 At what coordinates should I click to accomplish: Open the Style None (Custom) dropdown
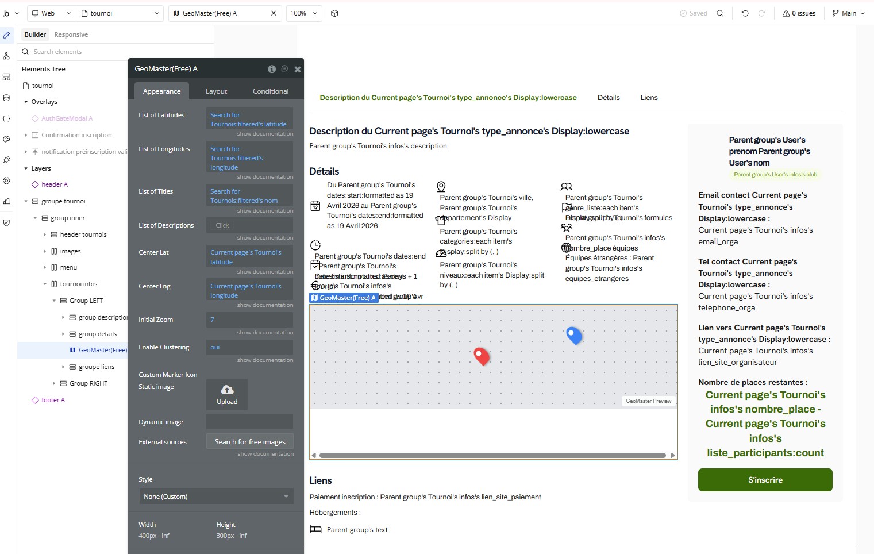pyautogui.click(x=216, y=497)
